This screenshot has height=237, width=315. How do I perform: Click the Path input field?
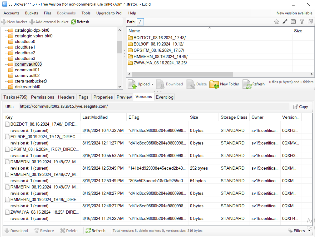coord(140,22)
